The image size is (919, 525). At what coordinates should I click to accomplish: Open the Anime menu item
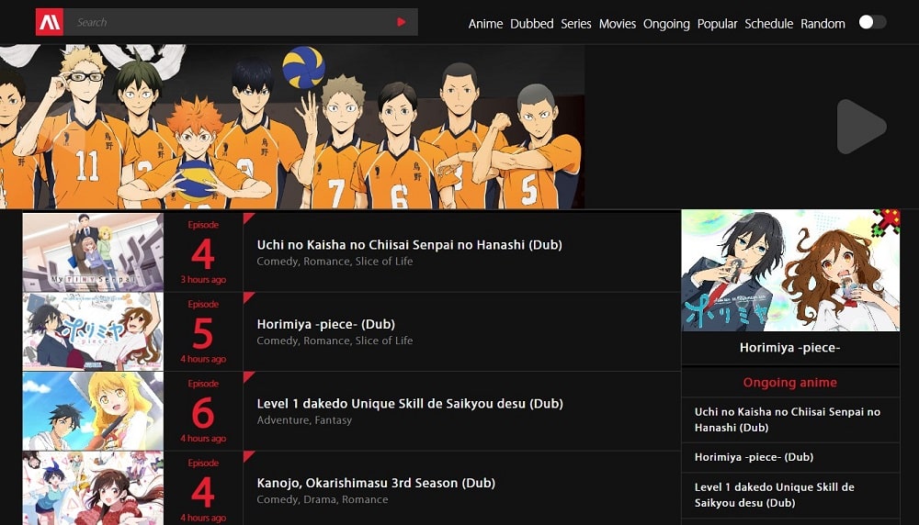point(485,24)
